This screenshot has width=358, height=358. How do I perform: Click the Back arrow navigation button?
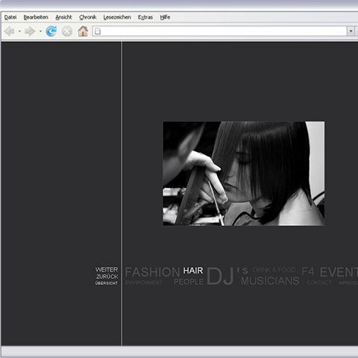pos(10,31)
